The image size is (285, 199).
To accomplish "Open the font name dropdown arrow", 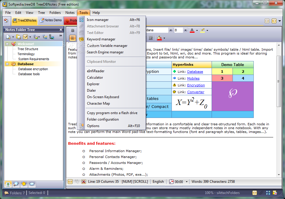I will click(170, 30).
